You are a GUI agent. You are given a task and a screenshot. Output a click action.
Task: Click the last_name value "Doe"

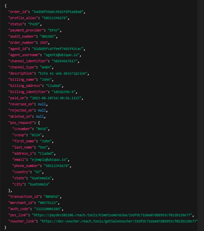point(43,147)
